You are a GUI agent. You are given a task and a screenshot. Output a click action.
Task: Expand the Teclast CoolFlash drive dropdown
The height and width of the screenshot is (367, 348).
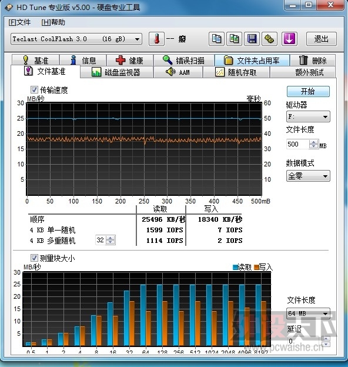point(138,39)
